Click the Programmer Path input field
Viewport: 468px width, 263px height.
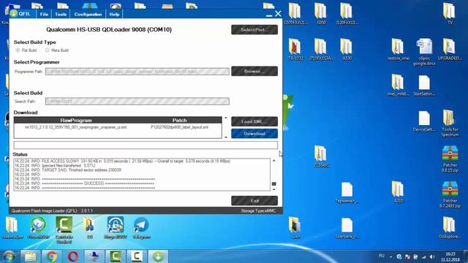137,72
